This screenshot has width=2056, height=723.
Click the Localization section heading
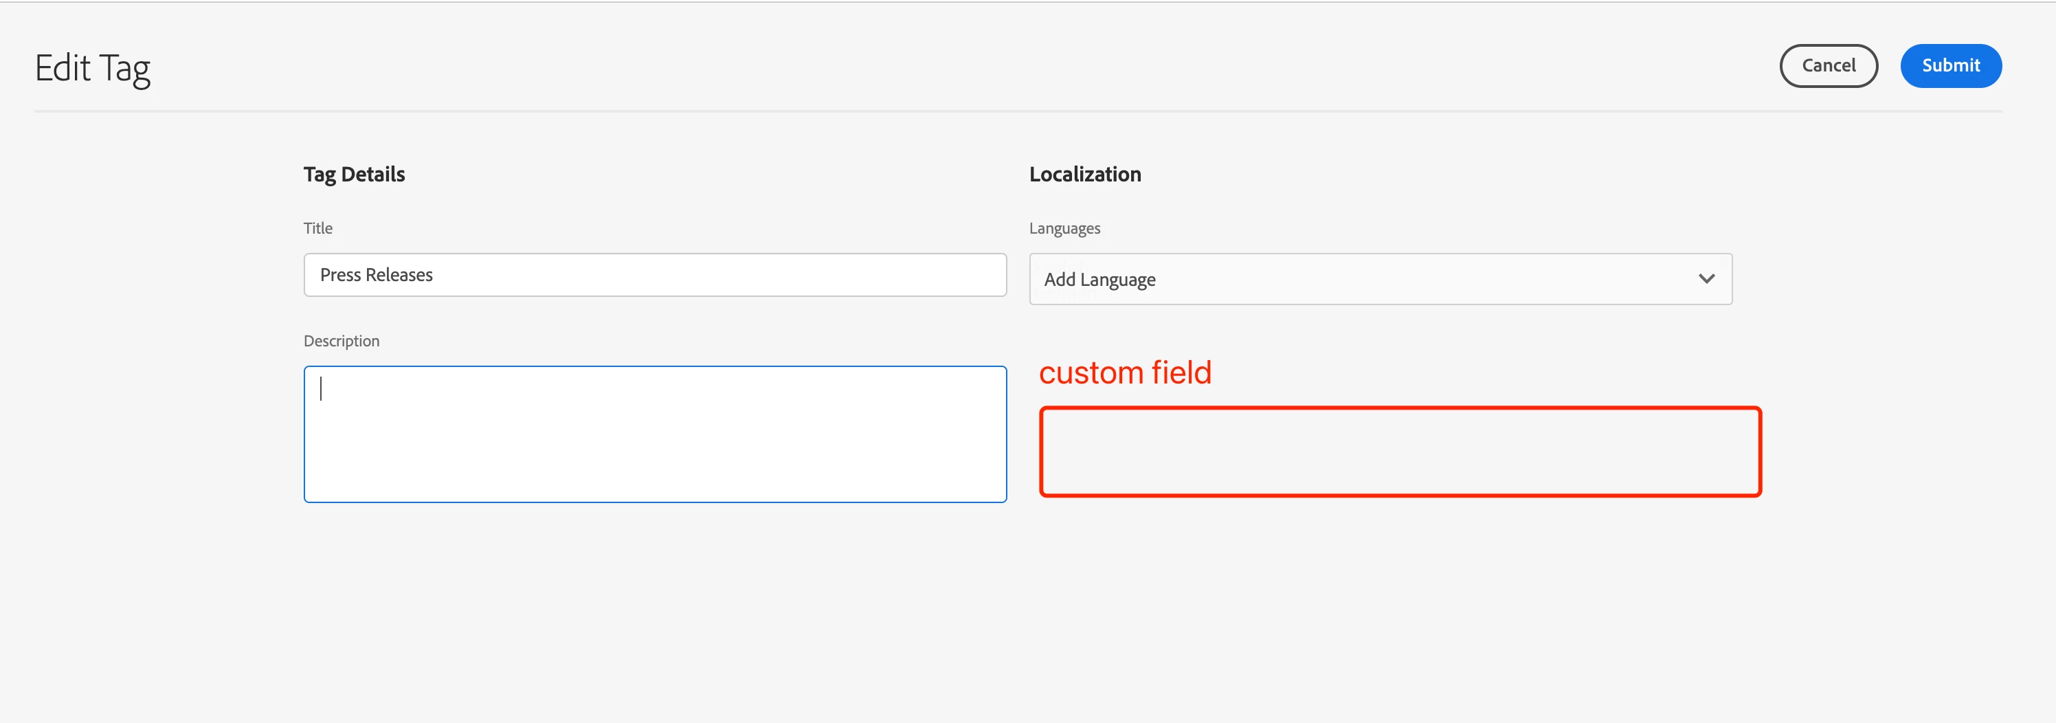coord(1084,174)
